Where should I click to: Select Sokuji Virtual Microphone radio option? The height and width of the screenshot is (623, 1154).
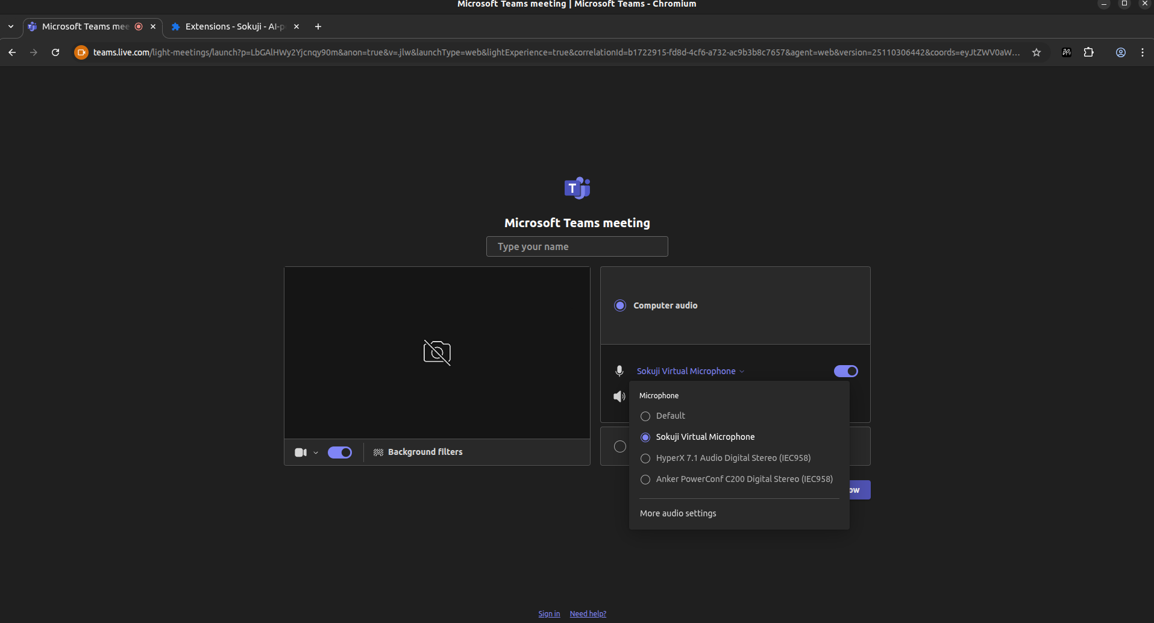pos(645,437)
